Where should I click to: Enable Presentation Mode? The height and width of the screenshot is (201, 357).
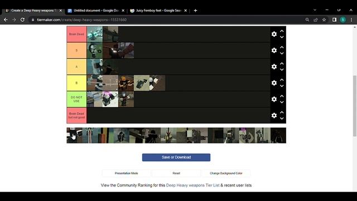pos(127,173)
